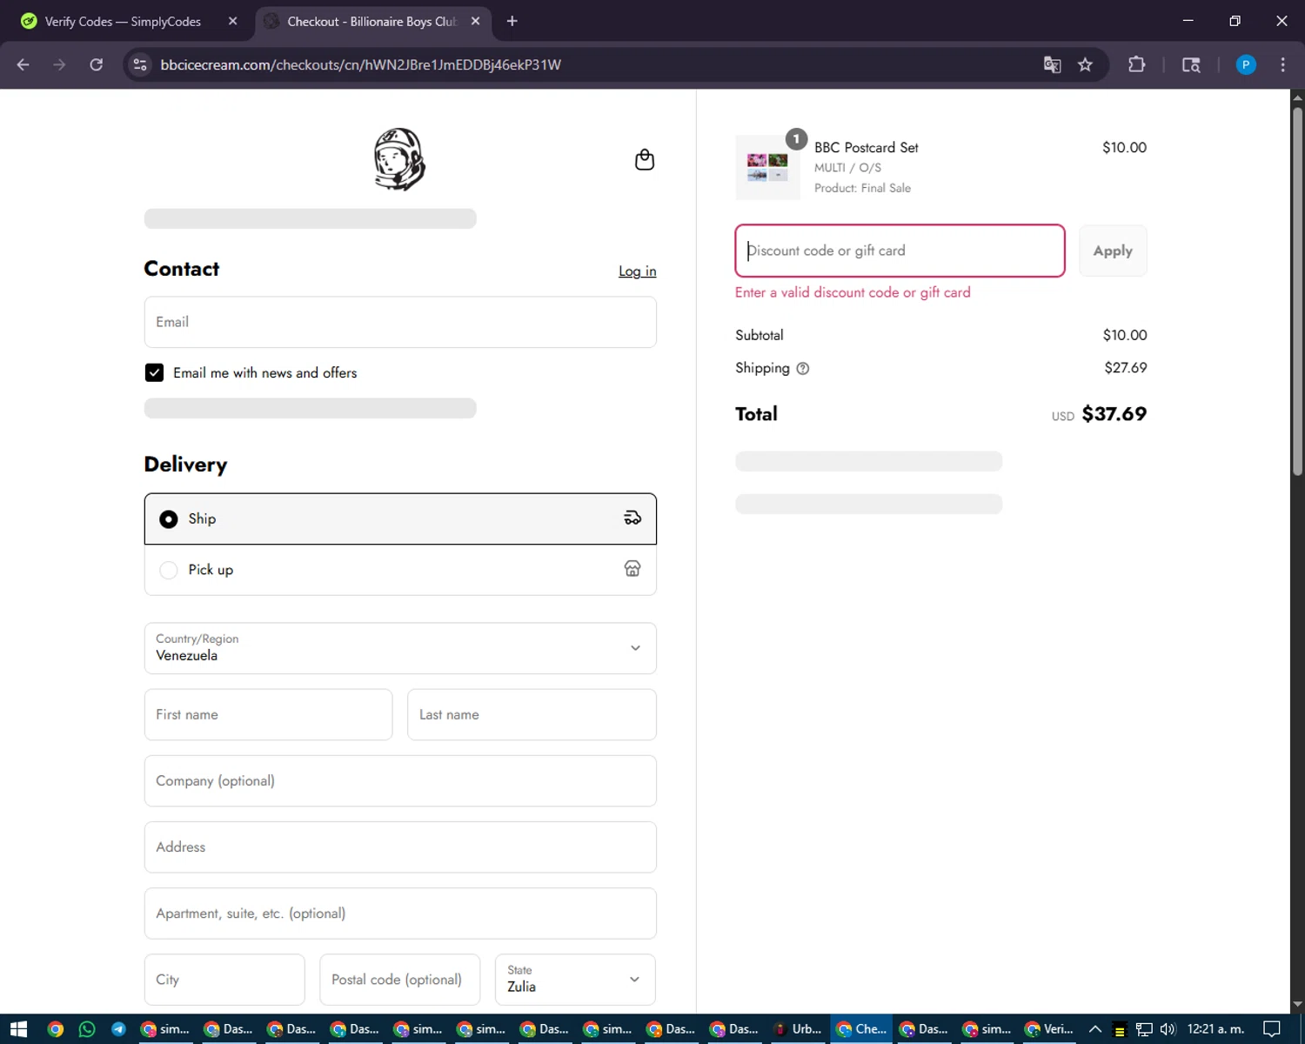Open the Country/Region dropdown showing Venezuela
Viewport: 1305px width, 1044px height.
[400, 648]
